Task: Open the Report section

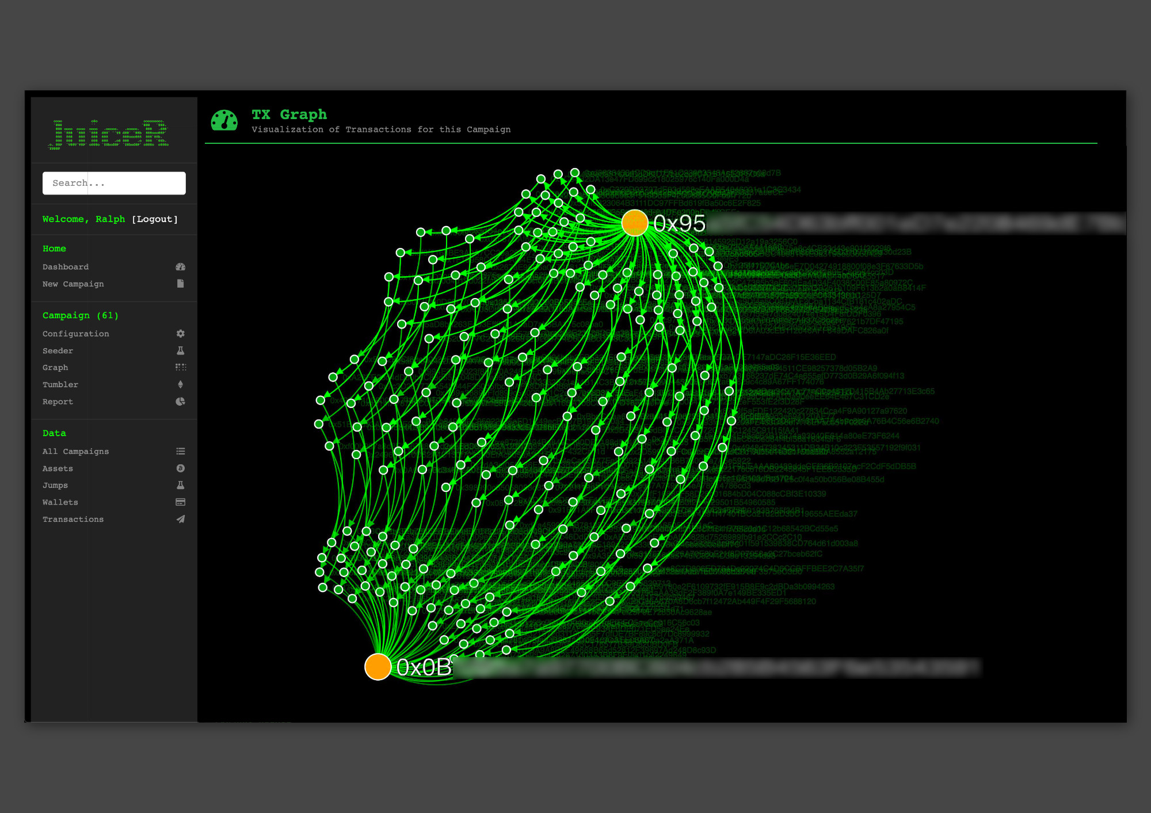Action: coord(58,402)
